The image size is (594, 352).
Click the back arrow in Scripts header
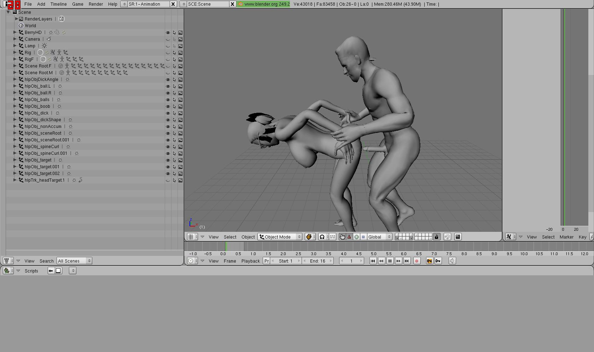[x=51, y=271]
